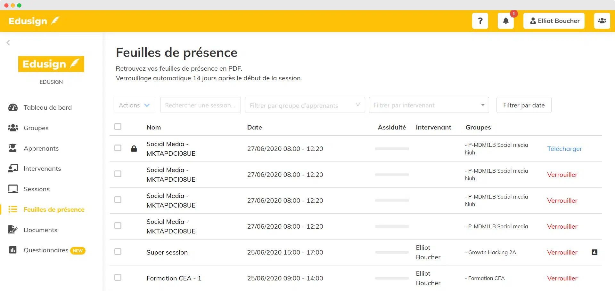Open the statistics icon on Super session row
The height and width of the screenshot is (291, 615).
[594, 252]
